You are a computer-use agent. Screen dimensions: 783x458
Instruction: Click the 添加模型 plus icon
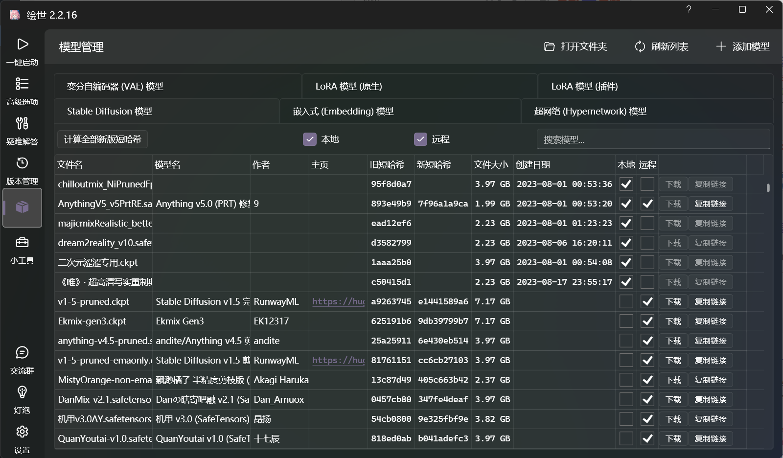[x=721, y=46]
